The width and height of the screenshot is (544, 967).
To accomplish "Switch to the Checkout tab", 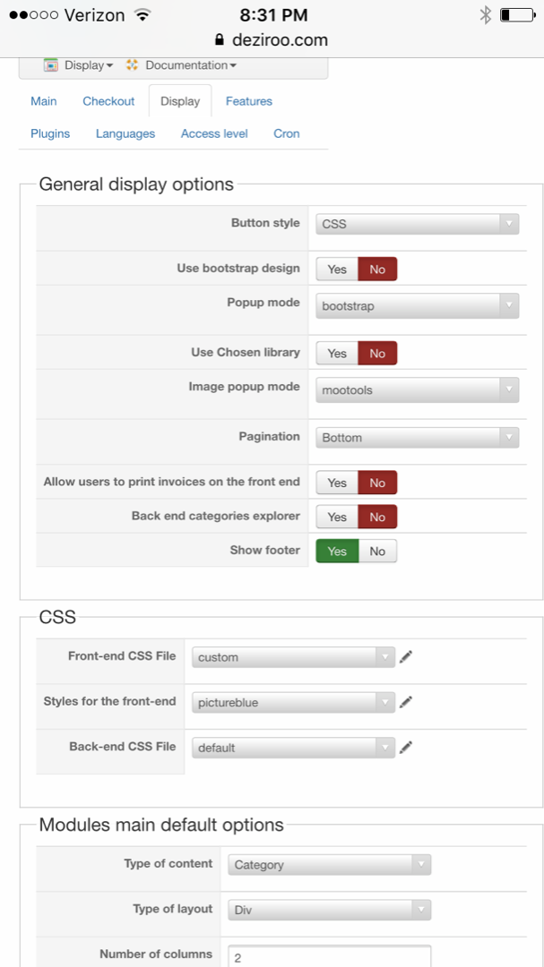I will (108, 101).
